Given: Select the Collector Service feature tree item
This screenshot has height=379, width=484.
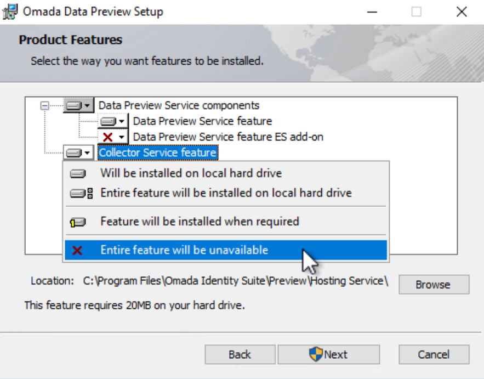Looking at the screenshot, I should [x=158, y=152].
